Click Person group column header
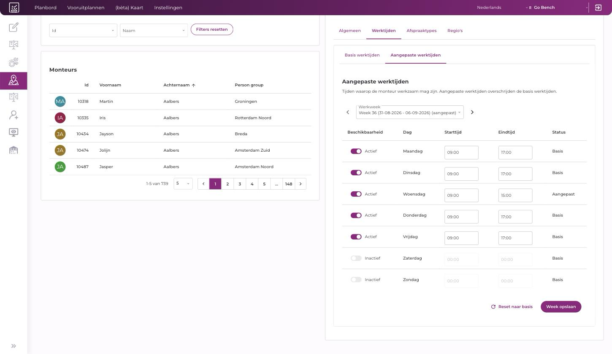Image resolution: width=612 pixels, height=354 pixels. 249,85
